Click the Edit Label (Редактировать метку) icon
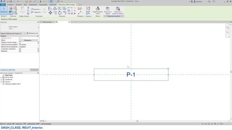 point(98,10)
